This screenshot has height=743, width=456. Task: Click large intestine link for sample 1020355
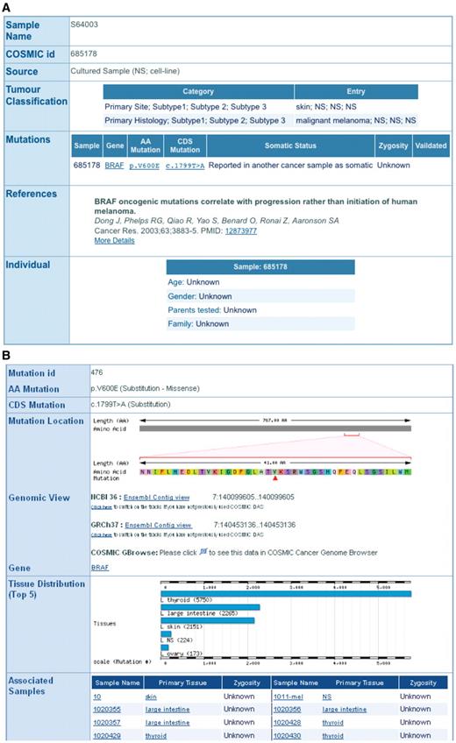coord(167,710)
